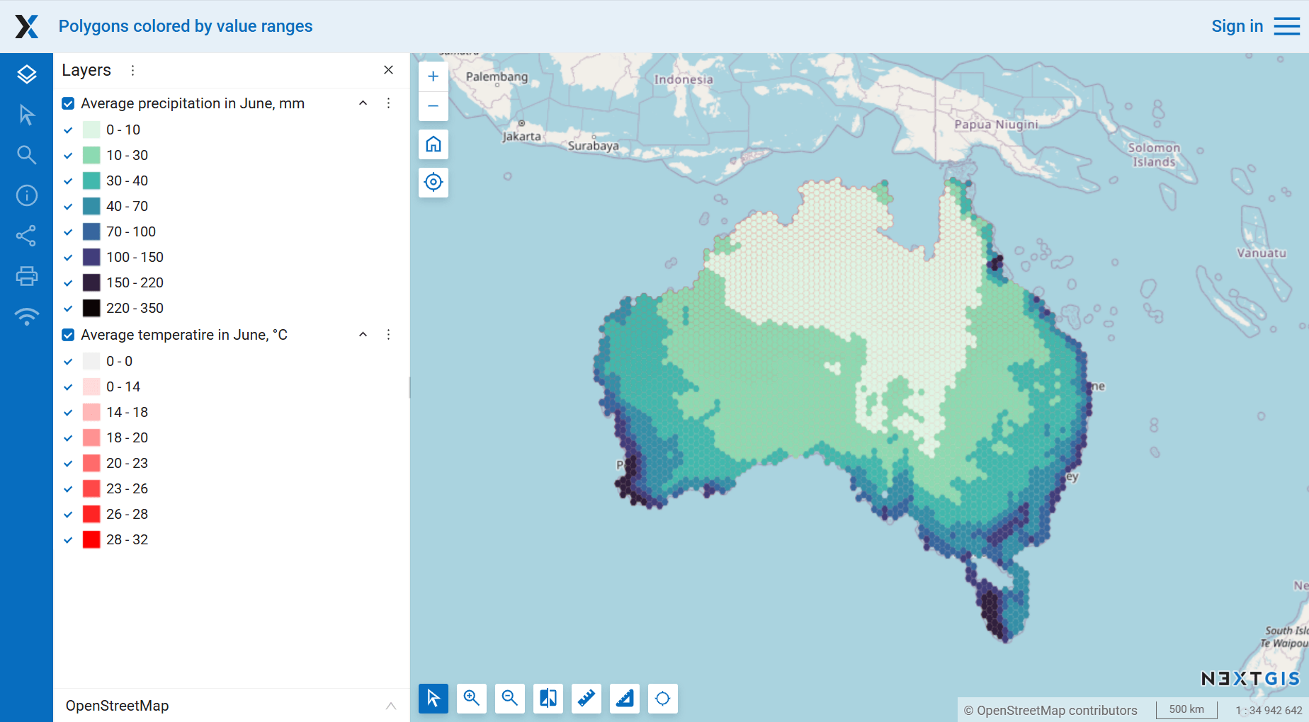Open precipitation layer three-dot options menu

(388, 103)
